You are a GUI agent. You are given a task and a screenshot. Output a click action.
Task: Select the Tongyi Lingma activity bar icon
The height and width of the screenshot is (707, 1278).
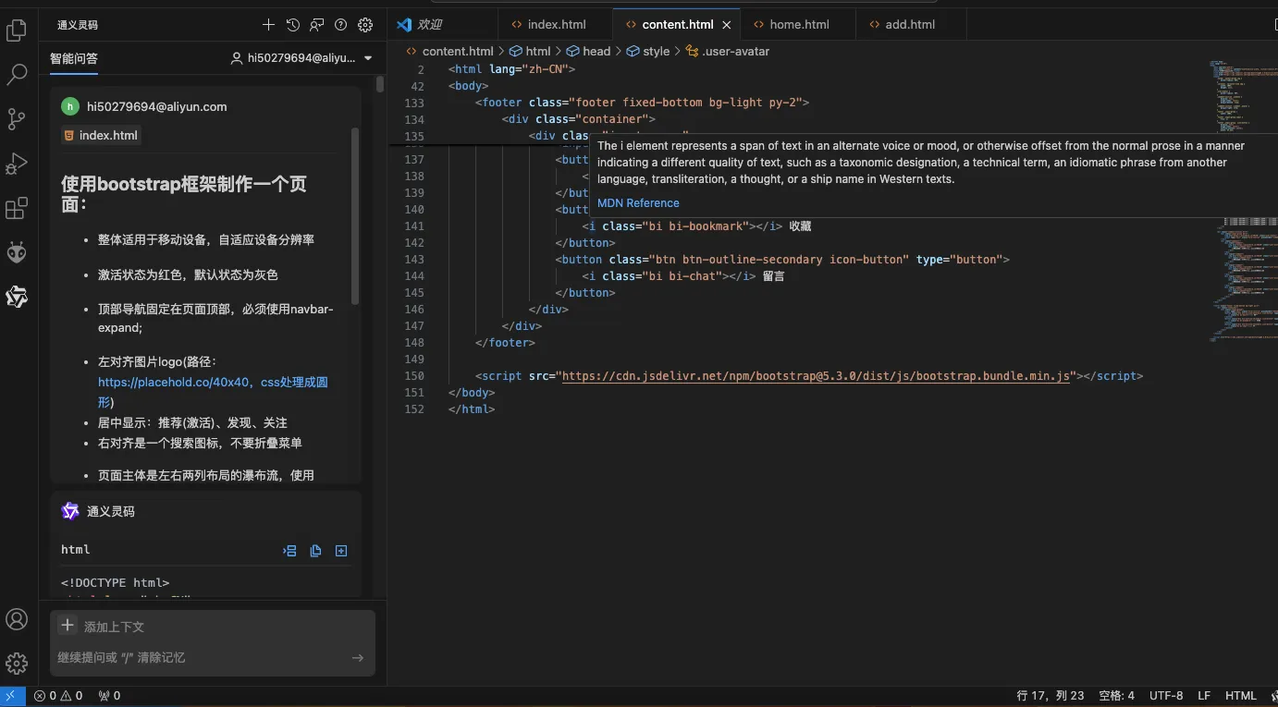pyautogui.click(x=17, y=296)
